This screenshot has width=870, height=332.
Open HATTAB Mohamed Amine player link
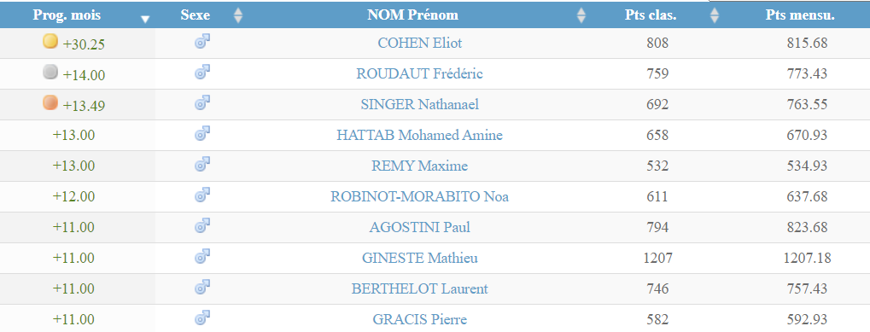[x=419, y=135]
